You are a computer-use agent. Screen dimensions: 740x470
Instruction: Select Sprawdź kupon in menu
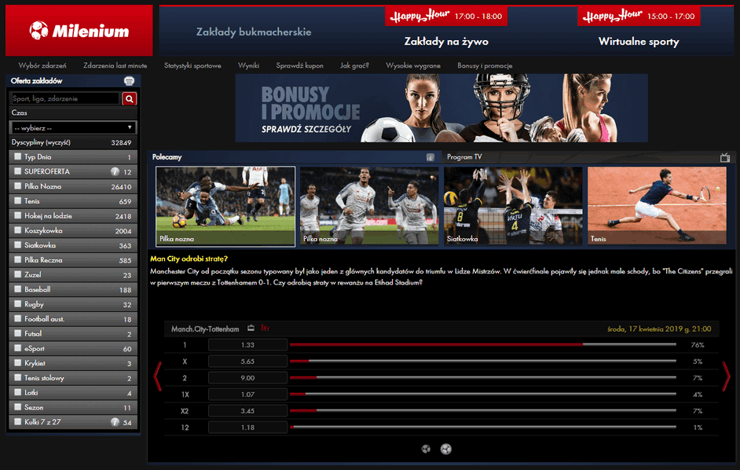(299, 66)
